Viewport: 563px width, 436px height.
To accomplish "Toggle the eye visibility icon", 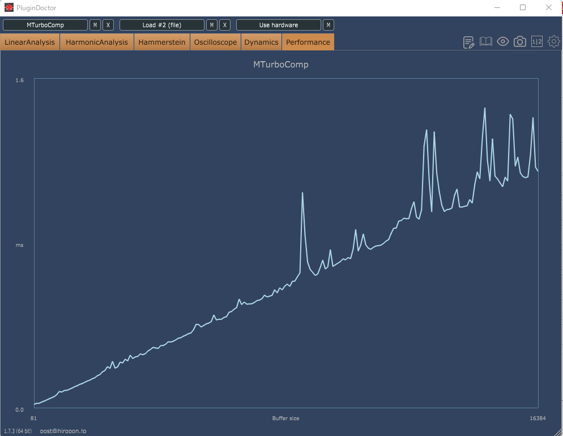I will [503, 42].
